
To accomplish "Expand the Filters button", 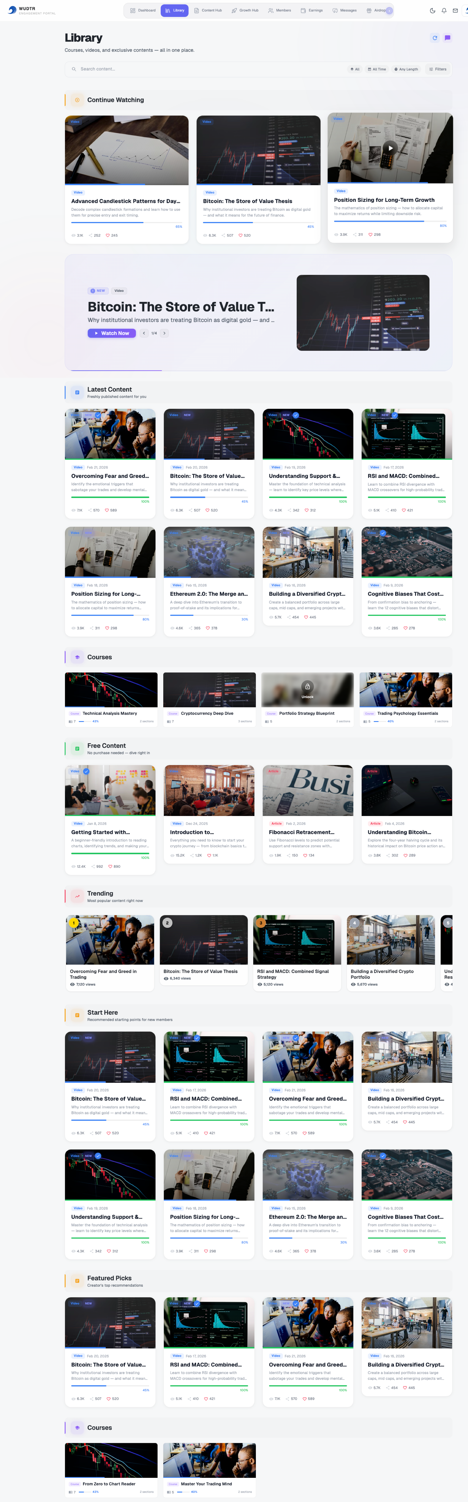I will (438, 69).
